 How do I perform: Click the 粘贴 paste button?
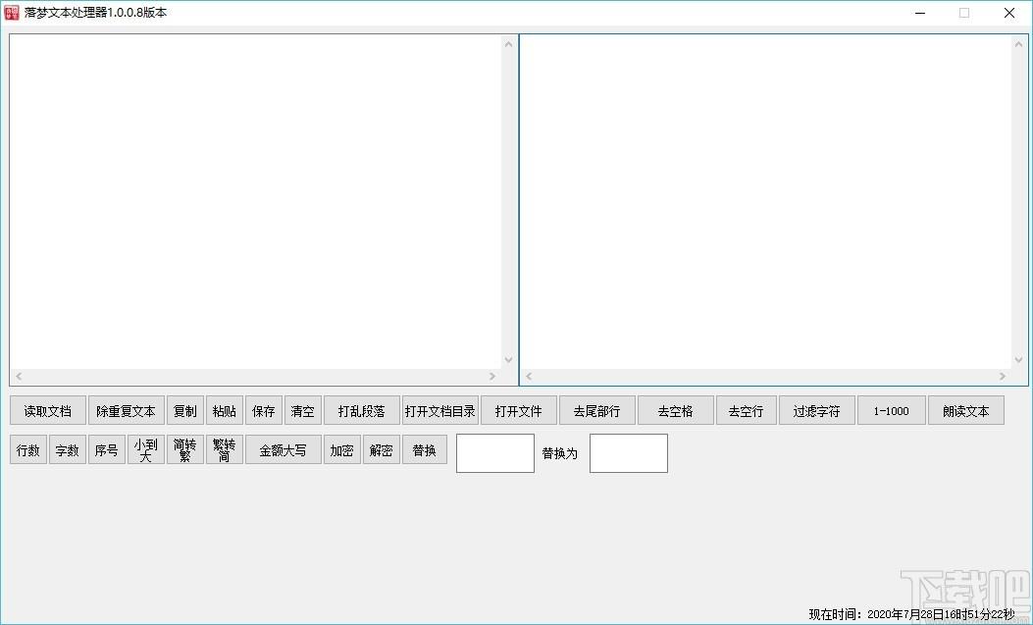[x=224, y=411]
